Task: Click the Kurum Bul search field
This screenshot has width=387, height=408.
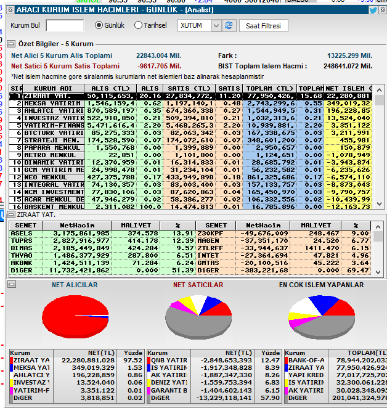Action: 65,25
